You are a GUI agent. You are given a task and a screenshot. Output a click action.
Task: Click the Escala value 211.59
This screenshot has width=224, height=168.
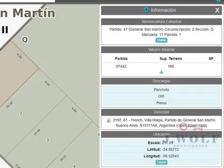point(168,143)
